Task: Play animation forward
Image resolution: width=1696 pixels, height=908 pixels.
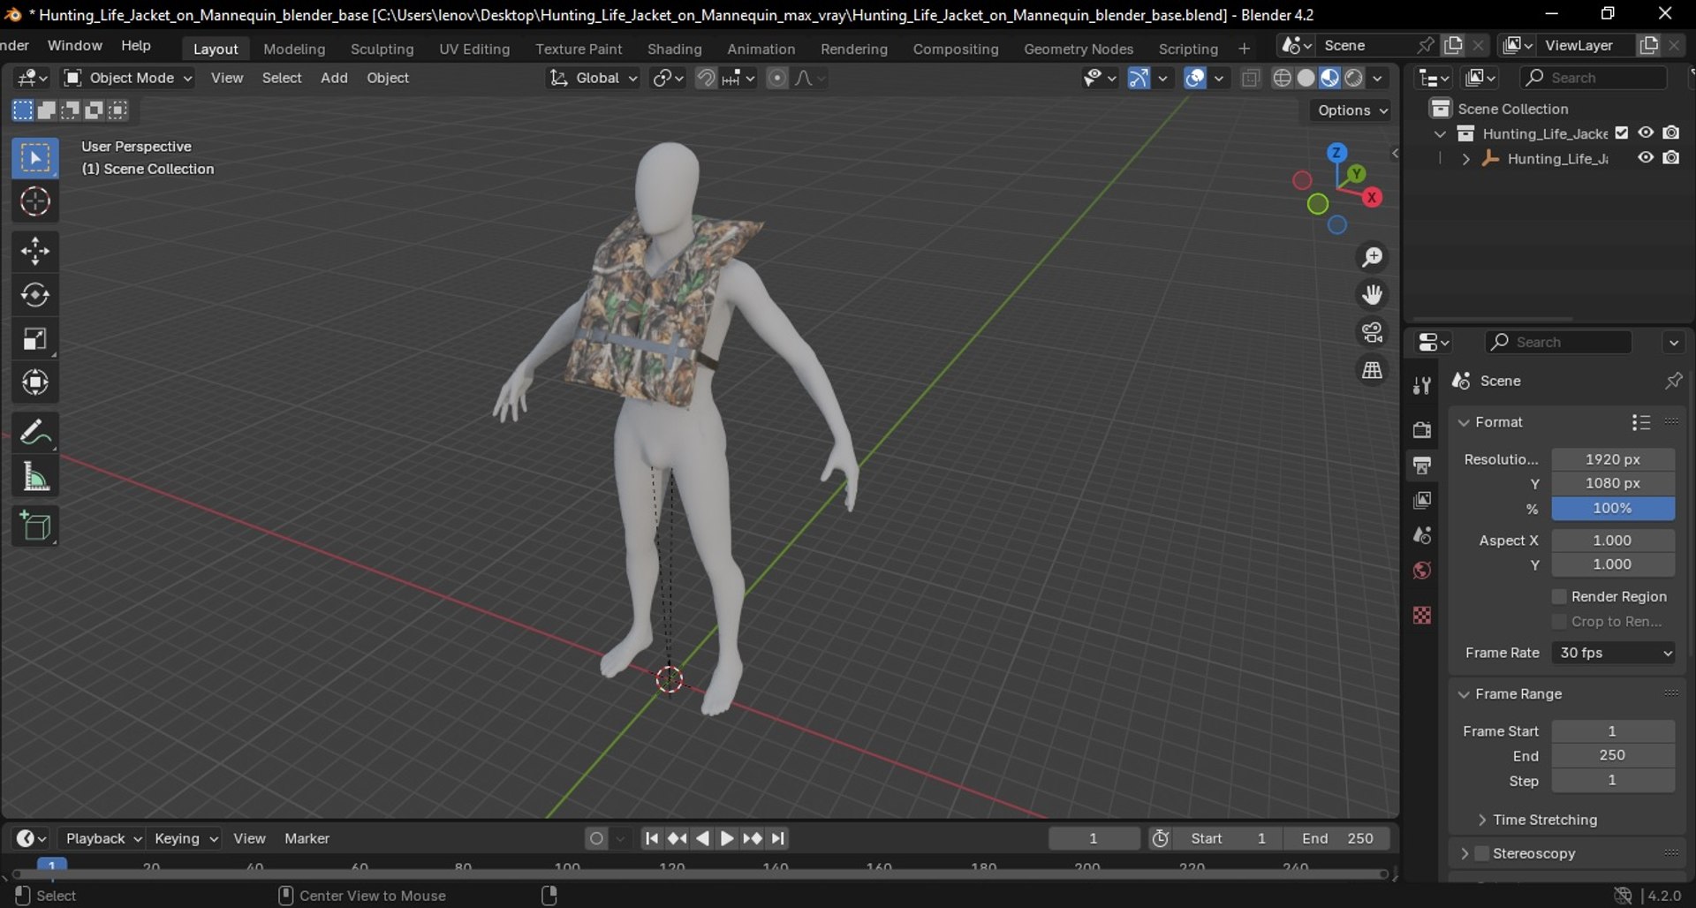Action: 727,838
